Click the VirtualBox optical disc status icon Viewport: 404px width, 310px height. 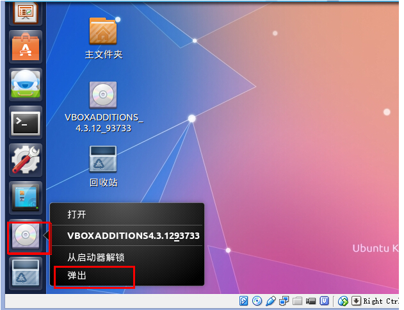(x=257, y=301)
